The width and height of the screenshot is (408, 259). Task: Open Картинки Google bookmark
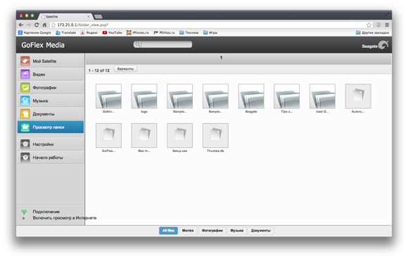point(34,32)
